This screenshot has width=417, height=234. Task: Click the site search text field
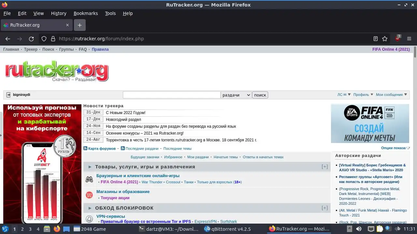[172, 95]
